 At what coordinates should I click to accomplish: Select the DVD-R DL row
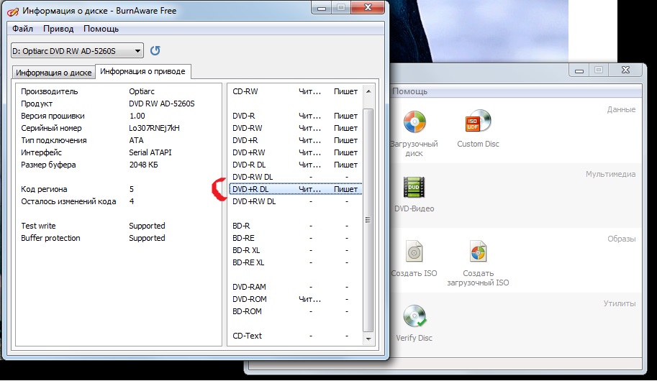click(x=296, y=165)
